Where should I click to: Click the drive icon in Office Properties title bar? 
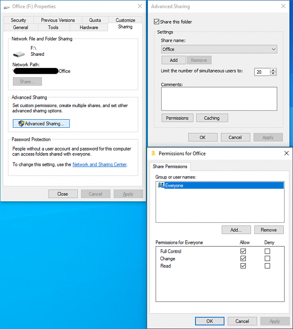point(7,7)
